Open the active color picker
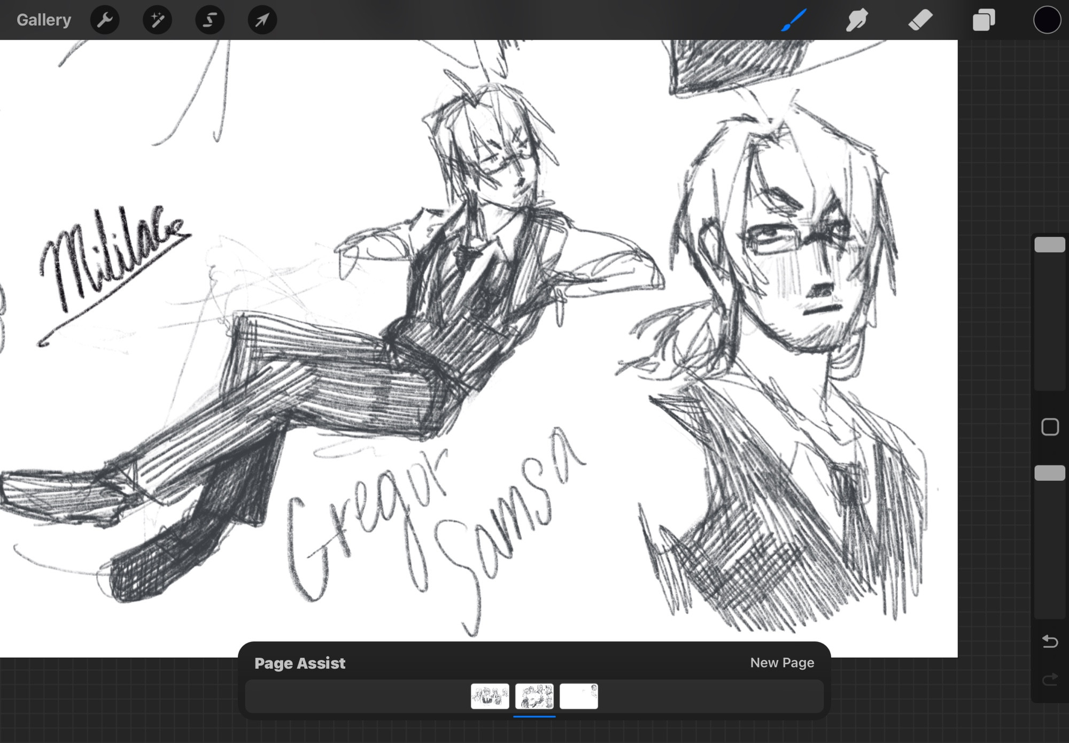The image size is (1069, 743). 1047,20
